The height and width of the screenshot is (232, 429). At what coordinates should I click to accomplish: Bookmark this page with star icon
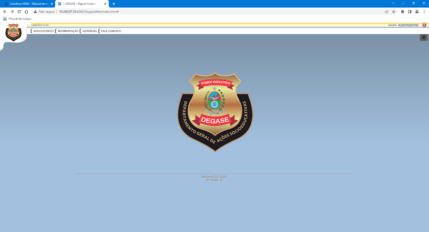(394, 11)
